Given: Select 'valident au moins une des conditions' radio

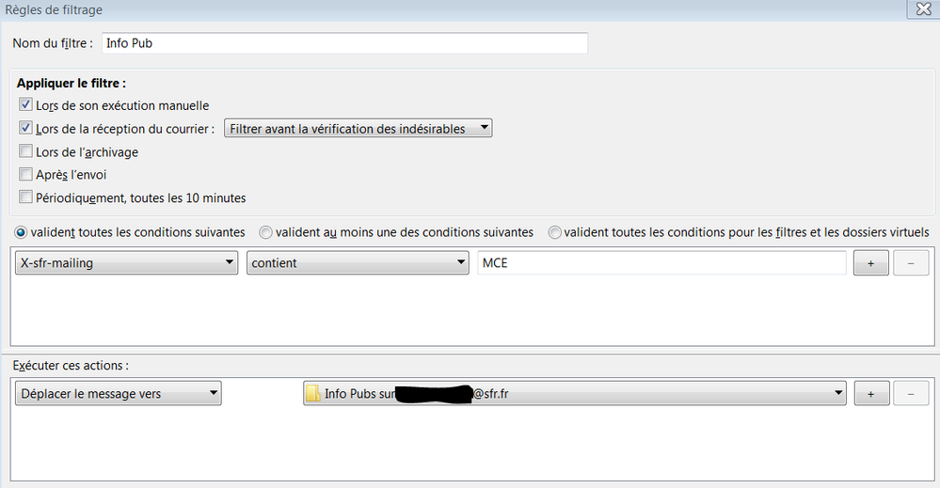Looking at the screenshot, I should [265, 232].
